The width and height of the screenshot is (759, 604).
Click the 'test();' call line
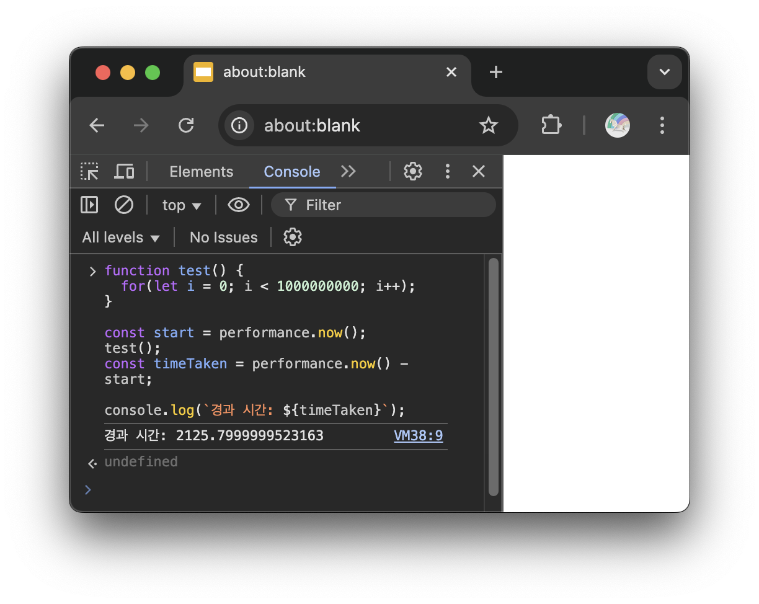[132, 348]
